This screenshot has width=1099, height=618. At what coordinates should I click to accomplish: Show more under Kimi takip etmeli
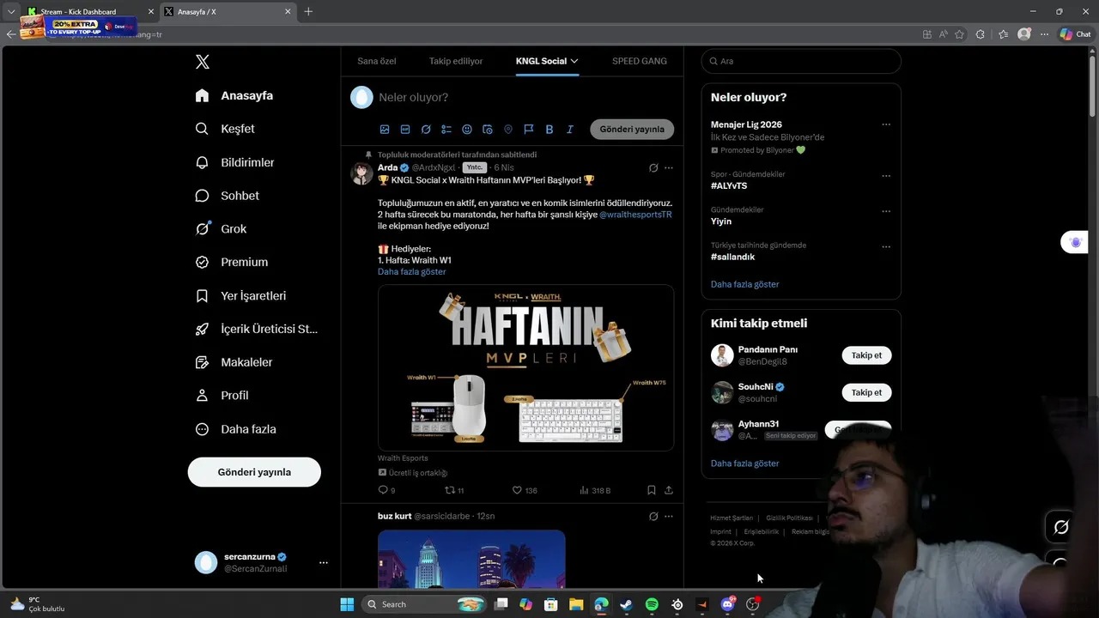click(x=744, y=463)
